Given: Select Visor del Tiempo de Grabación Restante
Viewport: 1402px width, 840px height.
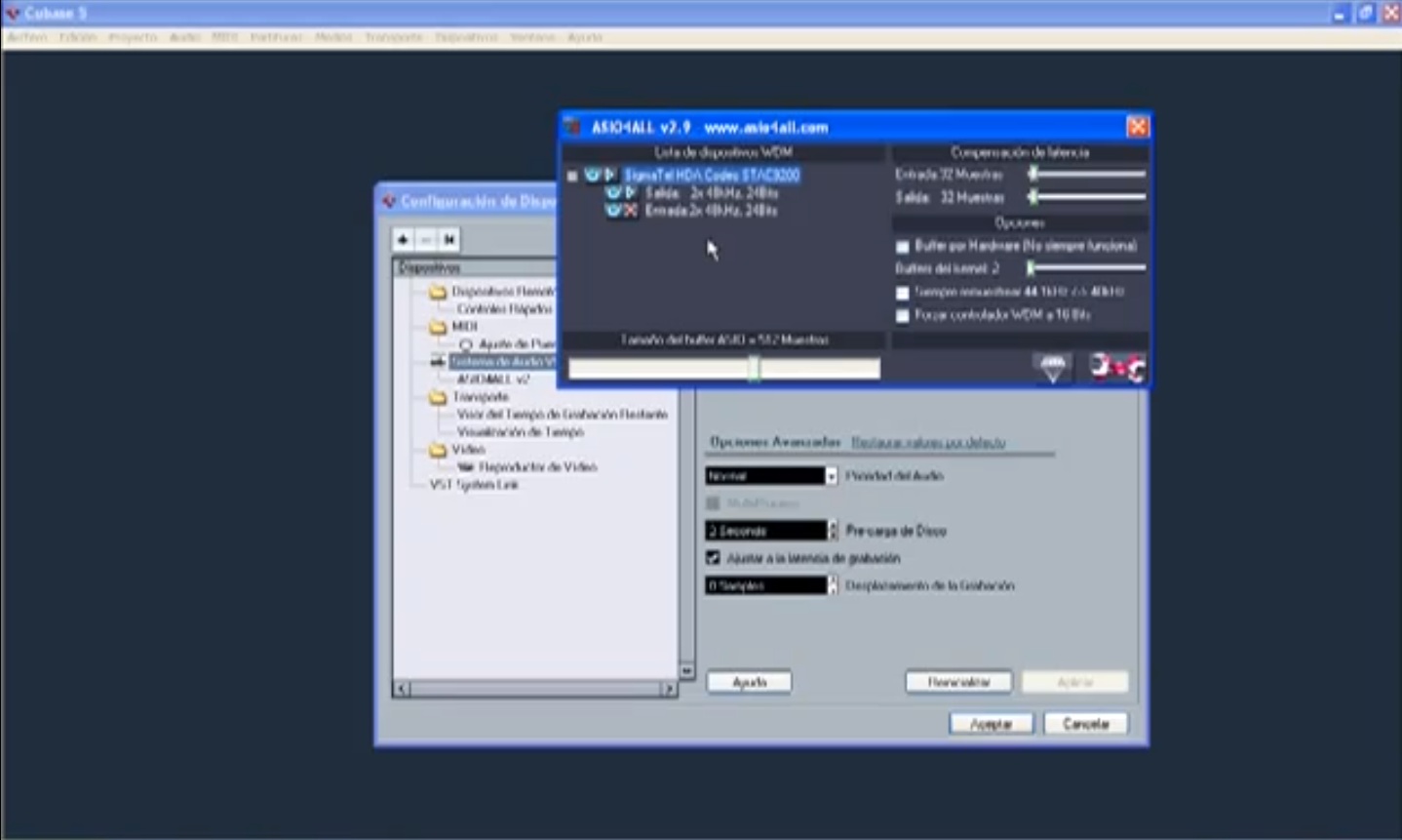Looking at the screenshot, I should click(562, 415).
